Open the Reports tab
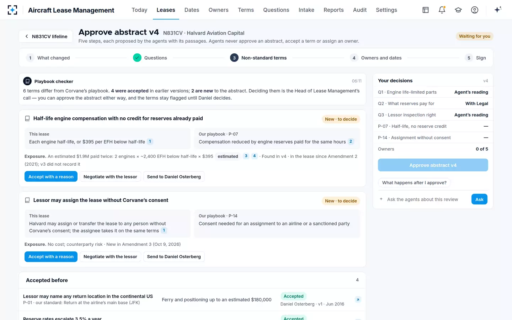This screenshot has height=320, width=512. [334, 10]
